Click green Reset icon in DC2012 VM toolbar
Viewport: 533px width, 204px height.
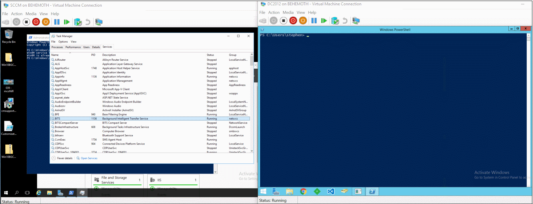[x=324, y=21]
